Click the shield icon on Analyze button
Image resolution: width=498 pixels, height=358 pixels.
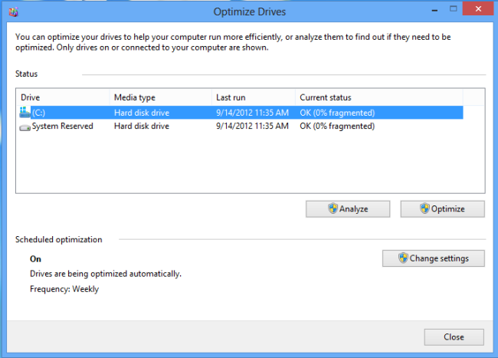point(333,209)
